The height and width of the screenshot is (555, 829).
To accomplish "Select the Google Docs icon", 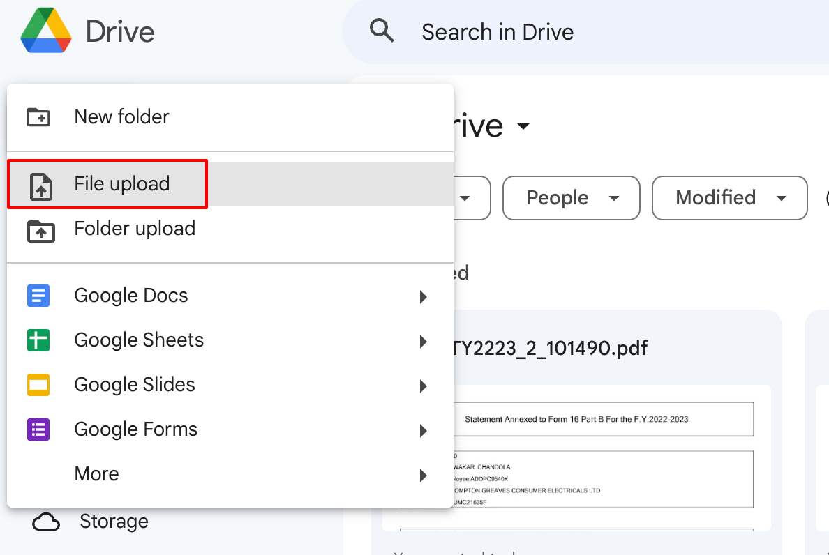I will (38, 296).
